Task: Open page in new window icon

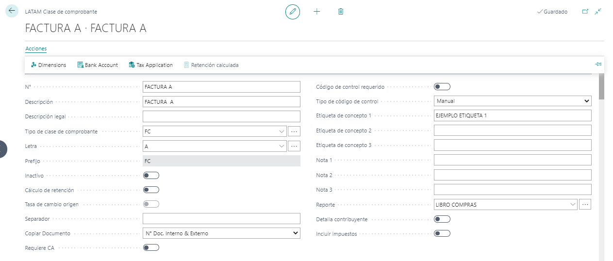Action: pos(585,12)
